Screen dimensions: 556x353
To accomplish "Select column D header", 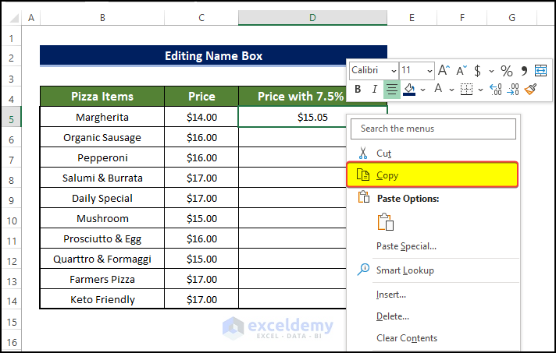I will 312,18.
